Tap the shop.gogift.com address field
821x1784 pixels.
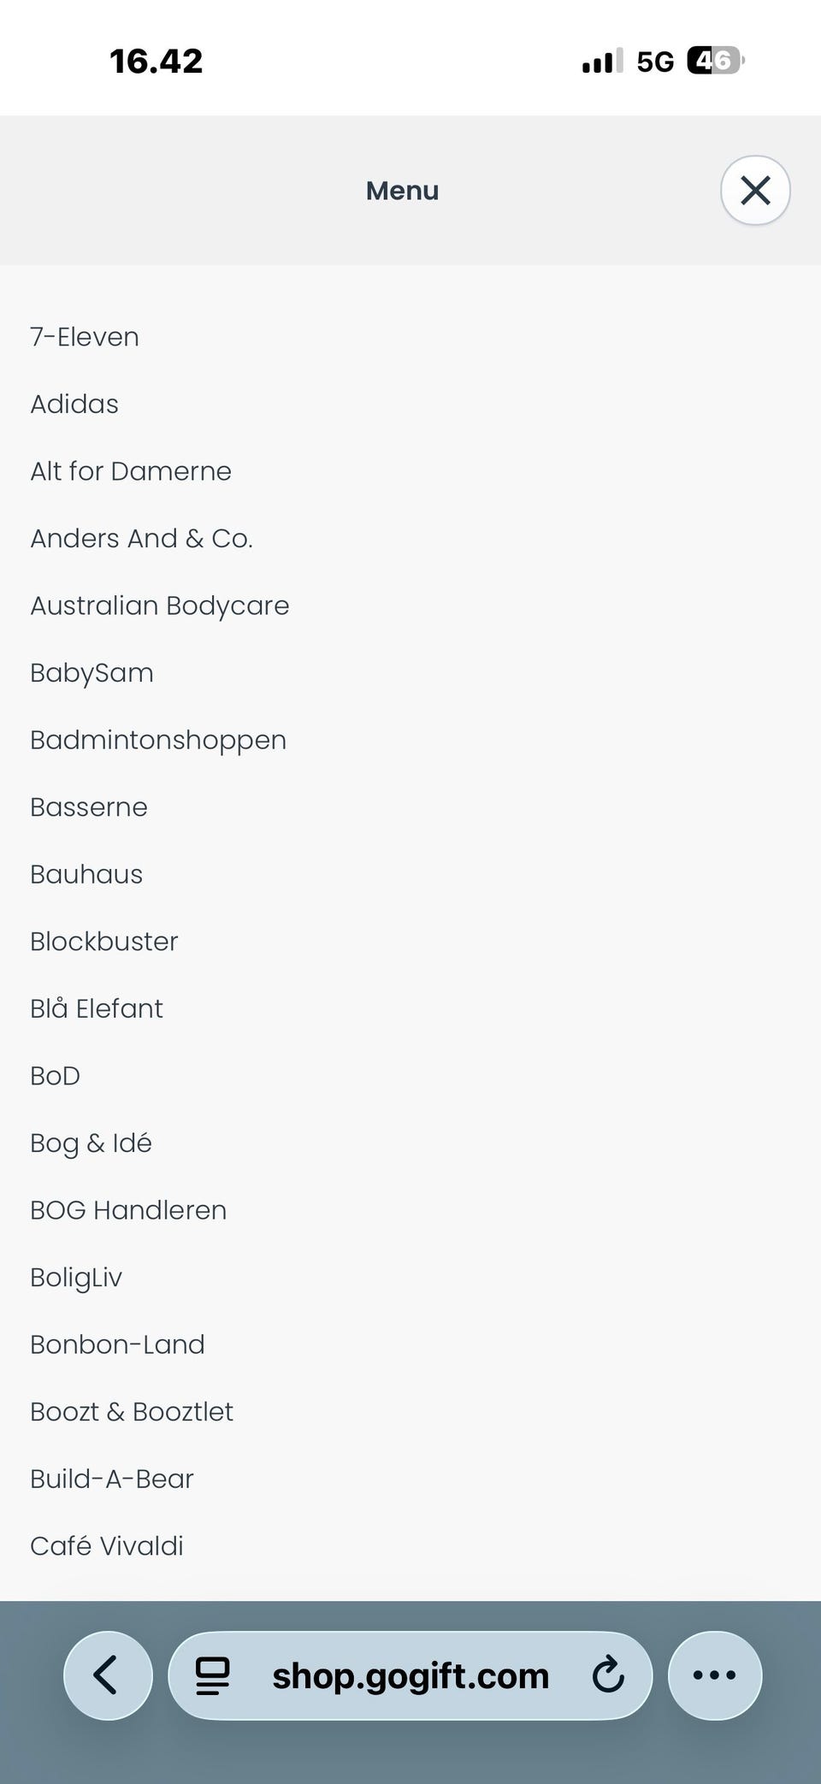coord(410,1675)
